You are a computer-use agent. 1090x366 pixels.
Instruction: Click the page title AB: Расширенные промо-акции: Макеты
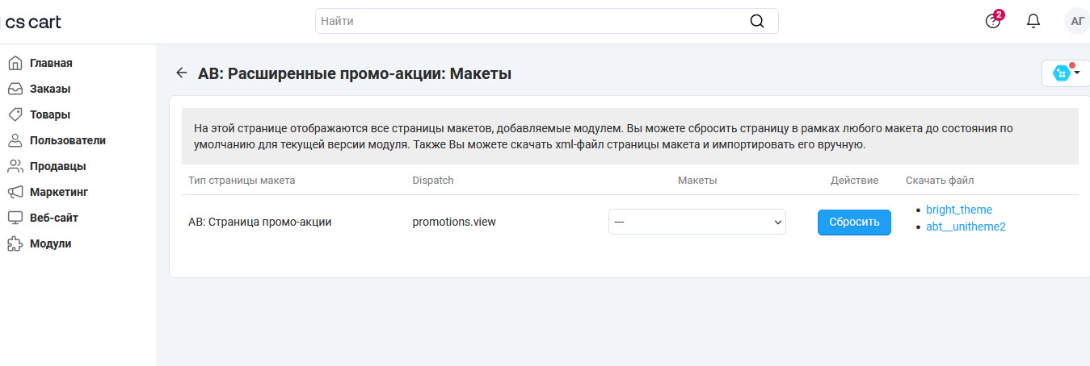tap(355, 73)
